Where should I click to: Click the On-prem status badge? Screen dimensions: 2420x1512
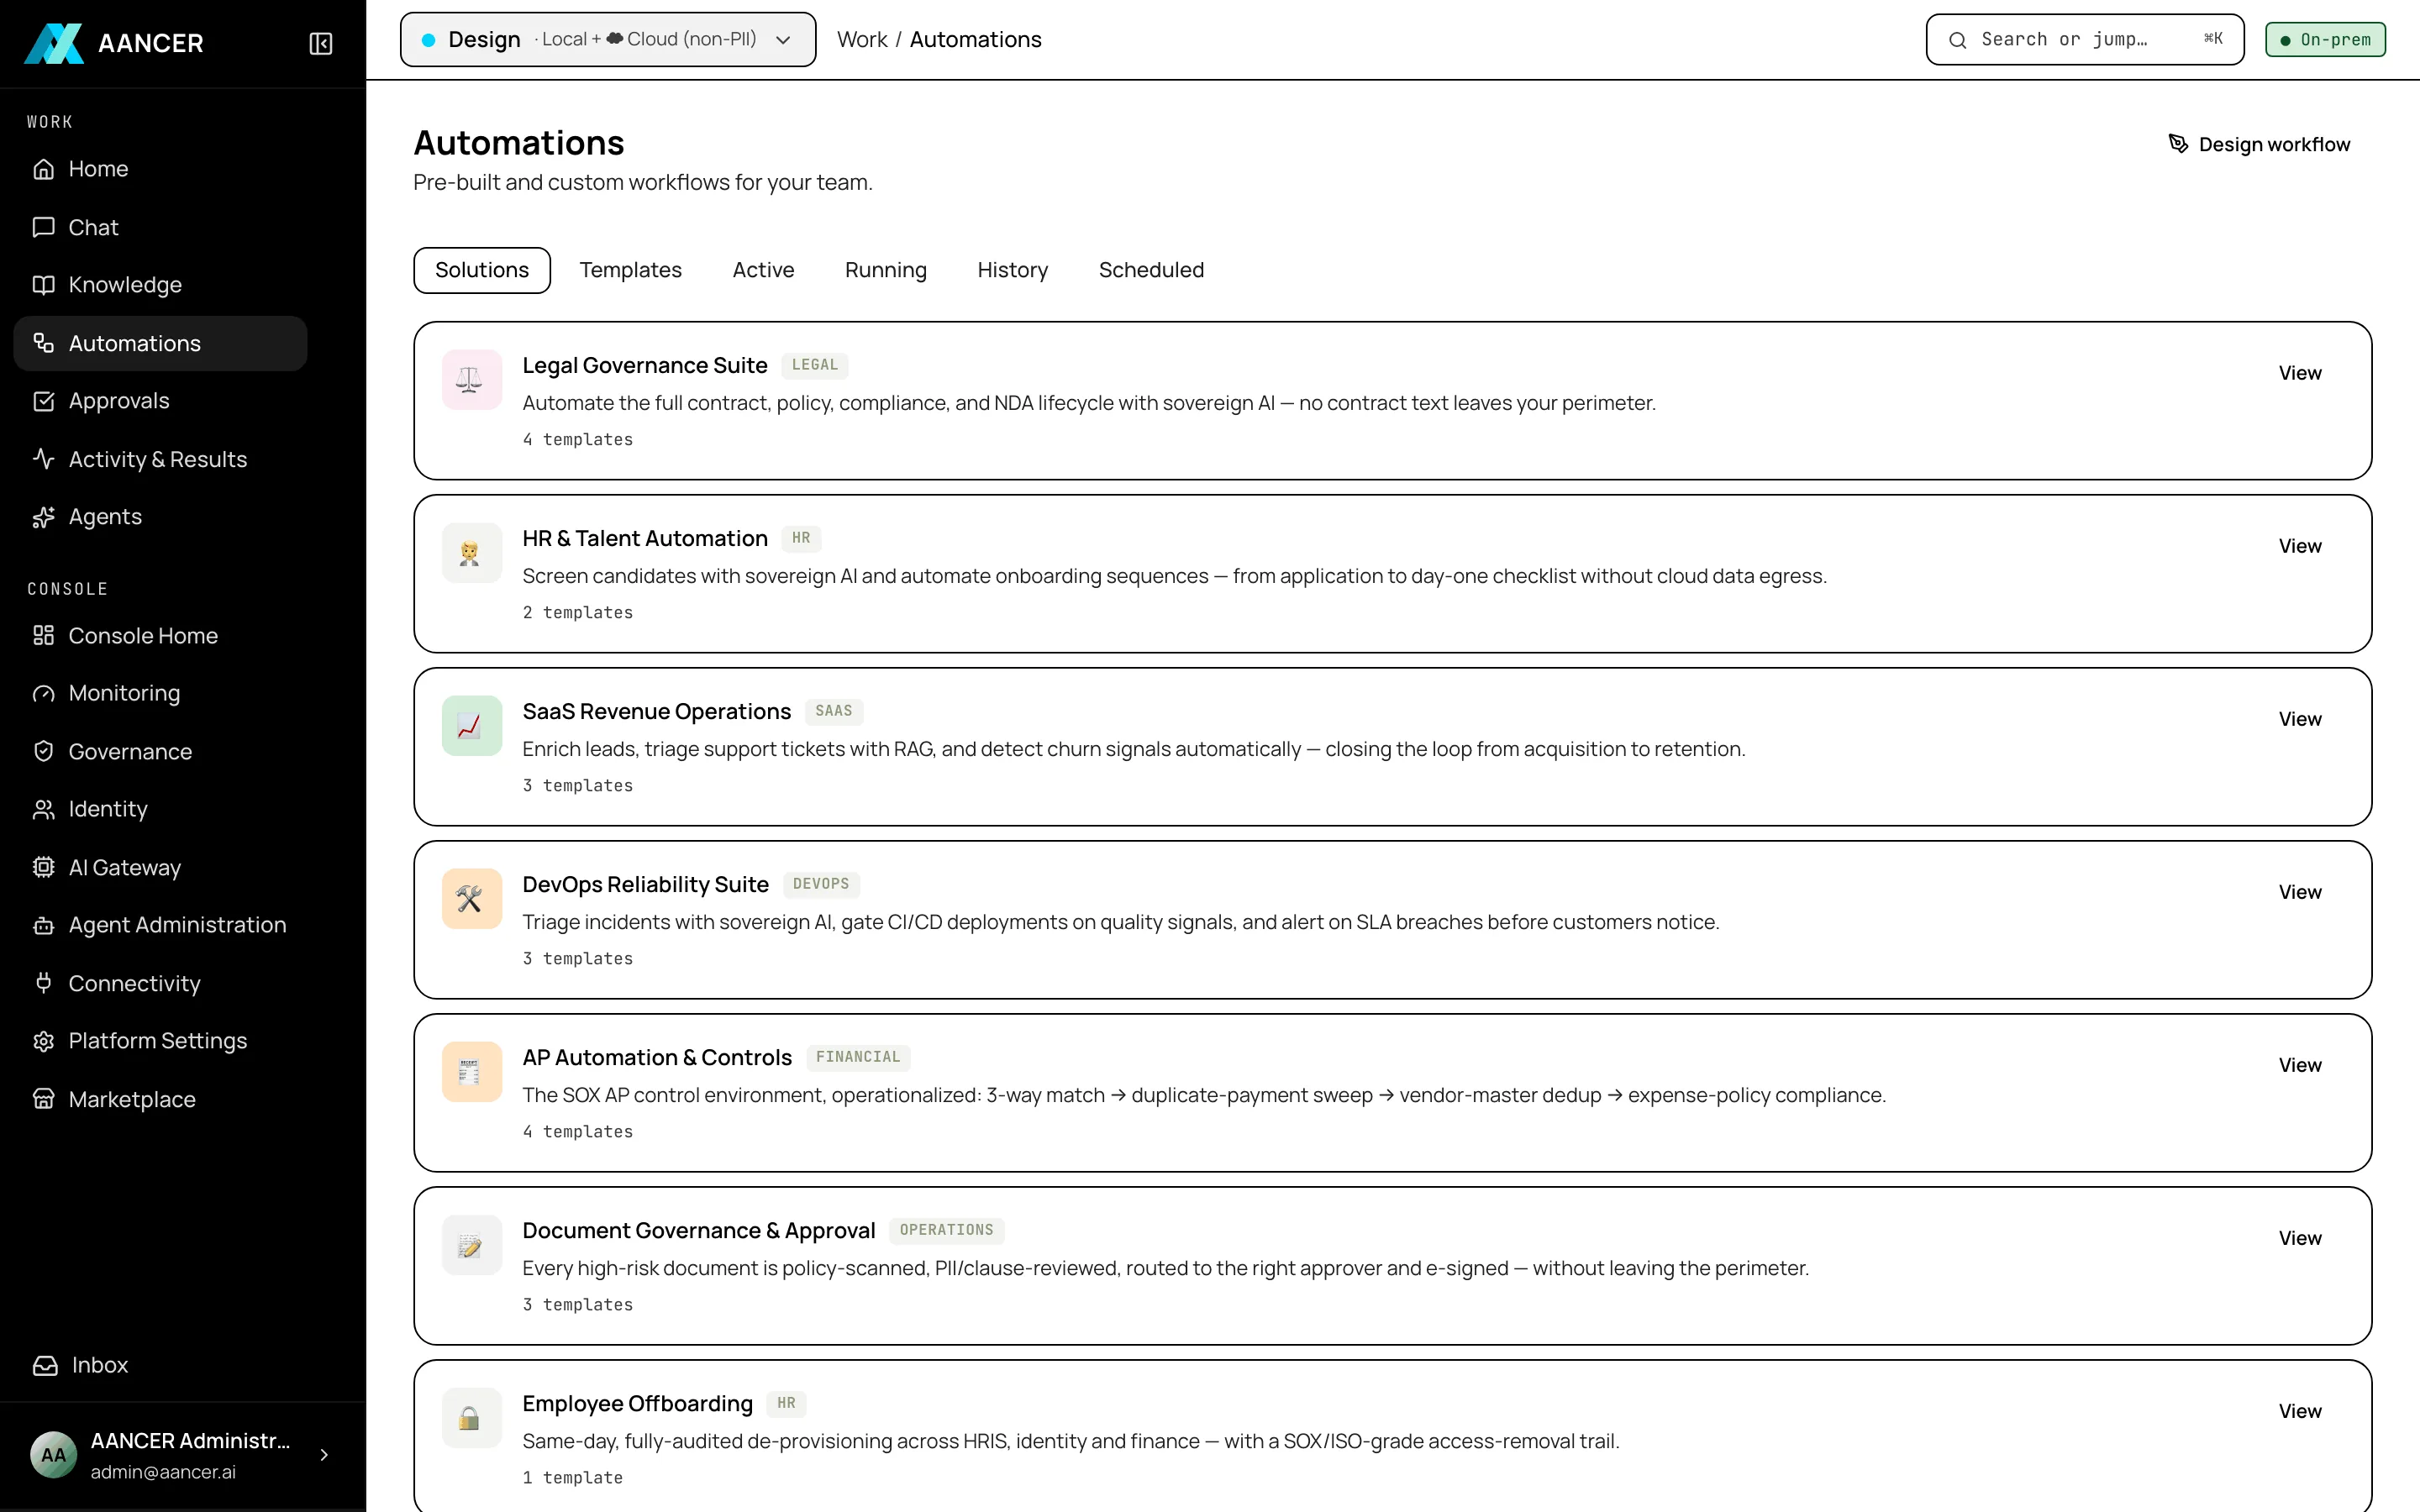click(x=2326, y=40)
